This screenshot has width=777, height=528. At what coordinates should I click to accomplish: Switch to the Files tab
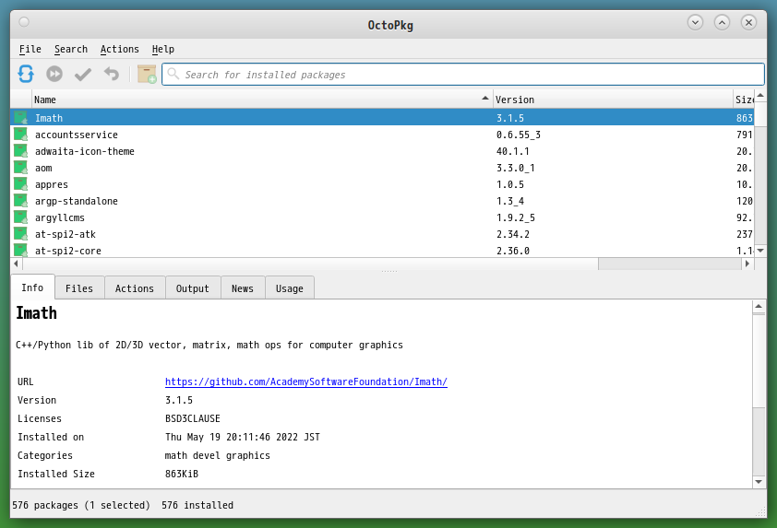79,288
